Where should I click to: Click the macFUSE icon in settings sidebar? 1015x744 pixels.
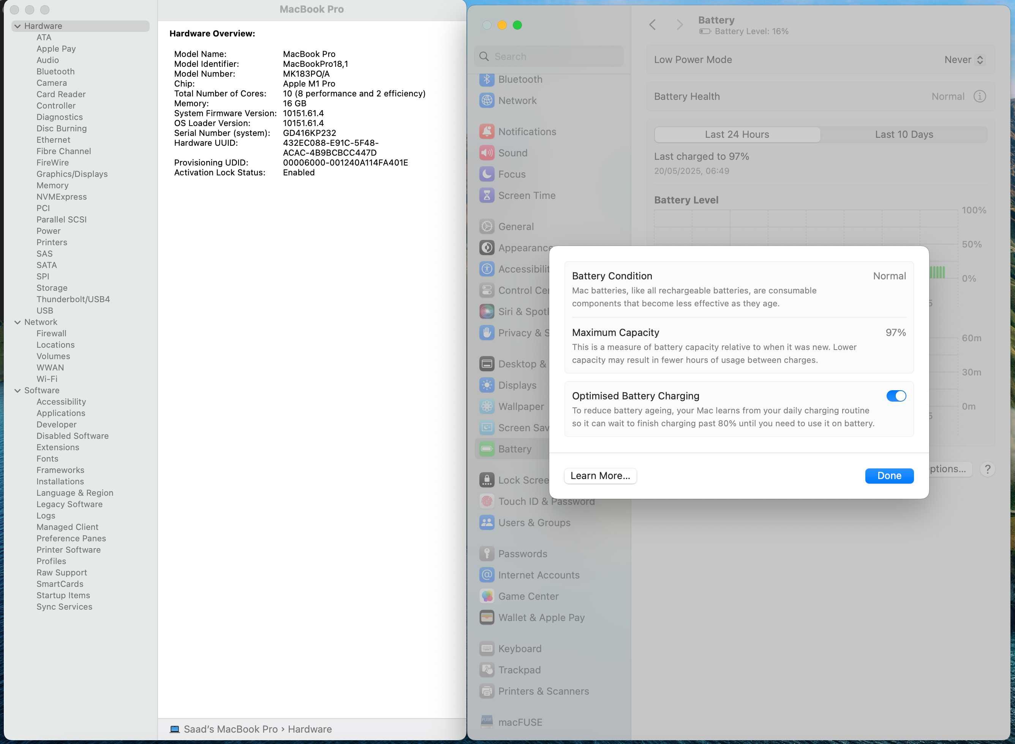[487, 722]
